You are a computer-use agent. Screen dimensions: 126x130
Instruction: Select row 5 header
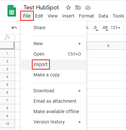click(7, 85)
